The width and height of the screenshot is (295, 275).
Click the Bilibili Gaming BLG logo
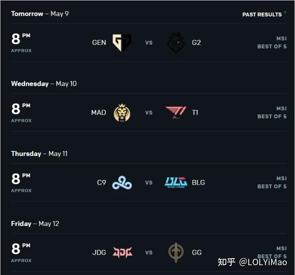[176, 182]
